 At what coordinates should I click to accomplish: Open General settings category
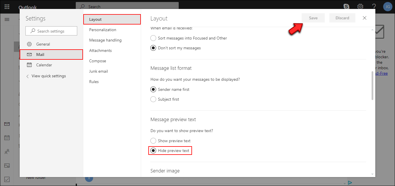[51, 44]
